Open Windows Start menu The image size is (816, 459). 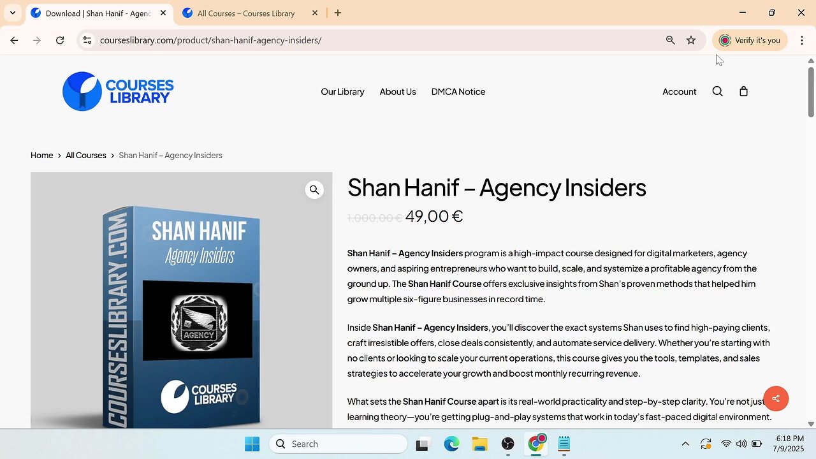(x=252, y=444)
